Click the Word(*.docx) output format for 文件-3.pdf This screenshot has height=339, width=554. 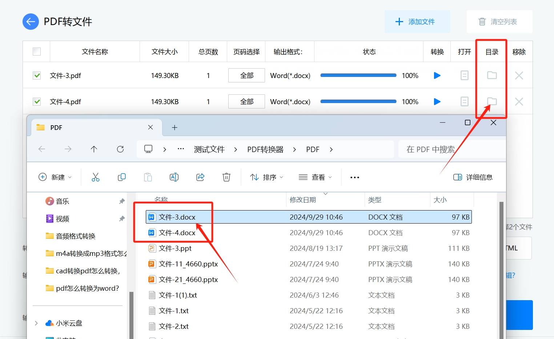coord(290,75)
